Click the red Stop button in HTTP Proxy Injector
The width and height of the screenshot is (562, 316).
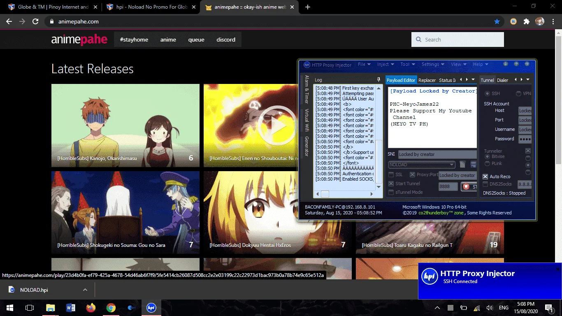pos(469,186)
